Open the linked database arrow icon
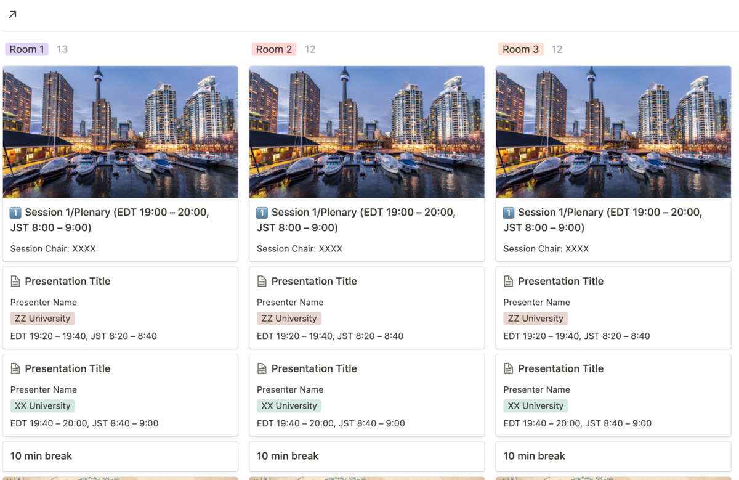 (x=12, y=14)
